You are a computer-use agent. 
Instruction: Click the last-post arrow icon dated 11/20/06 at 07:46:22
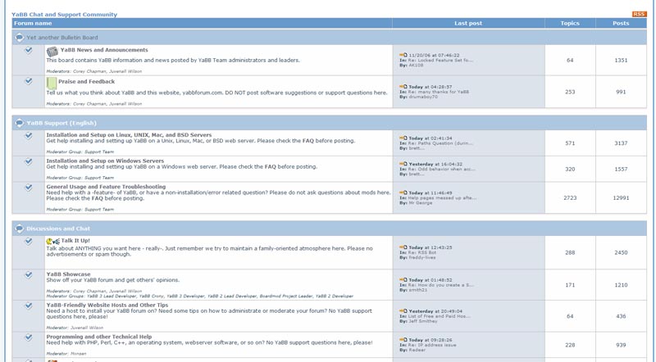(x=403, y=55)
